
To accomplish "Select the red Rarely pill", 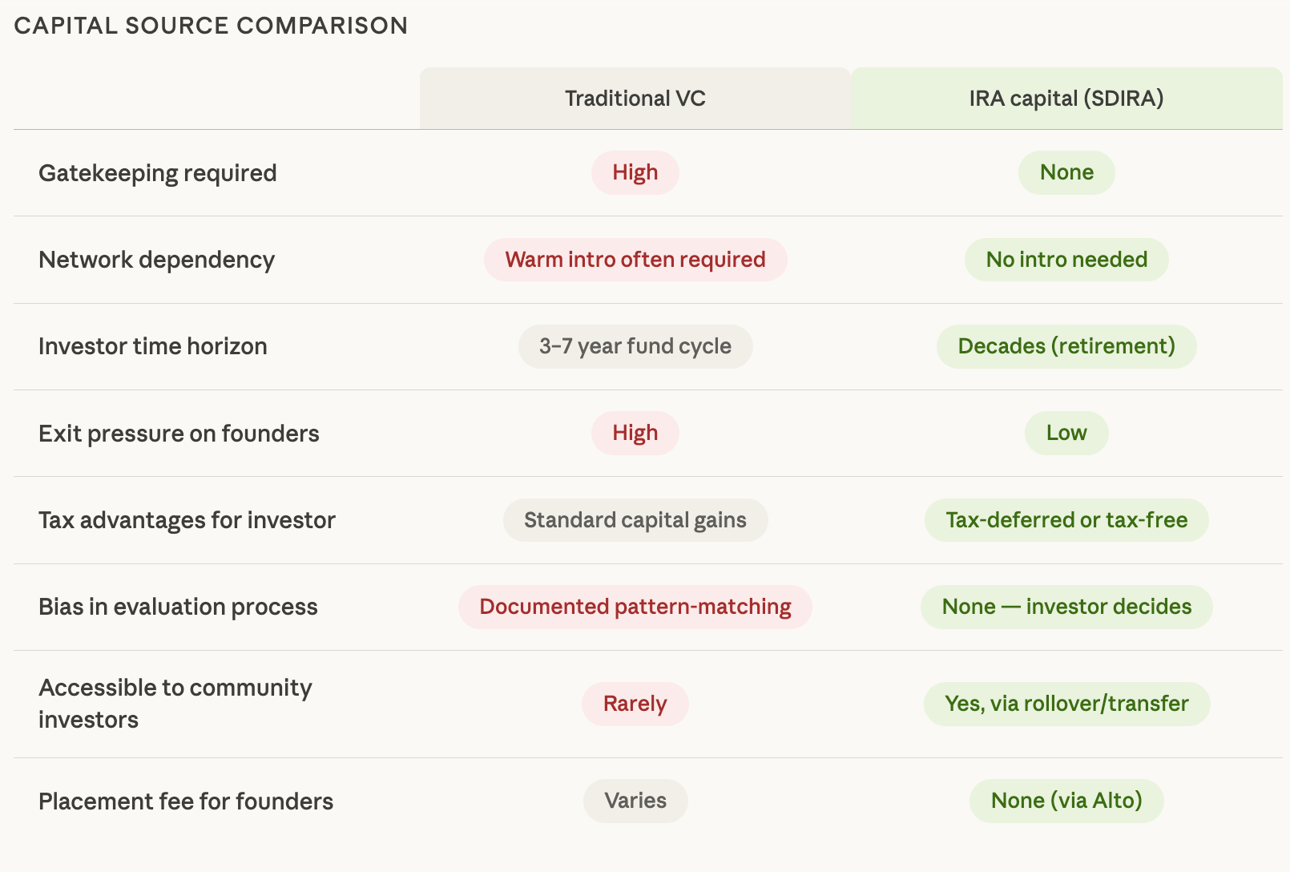I will pos(635,704).
